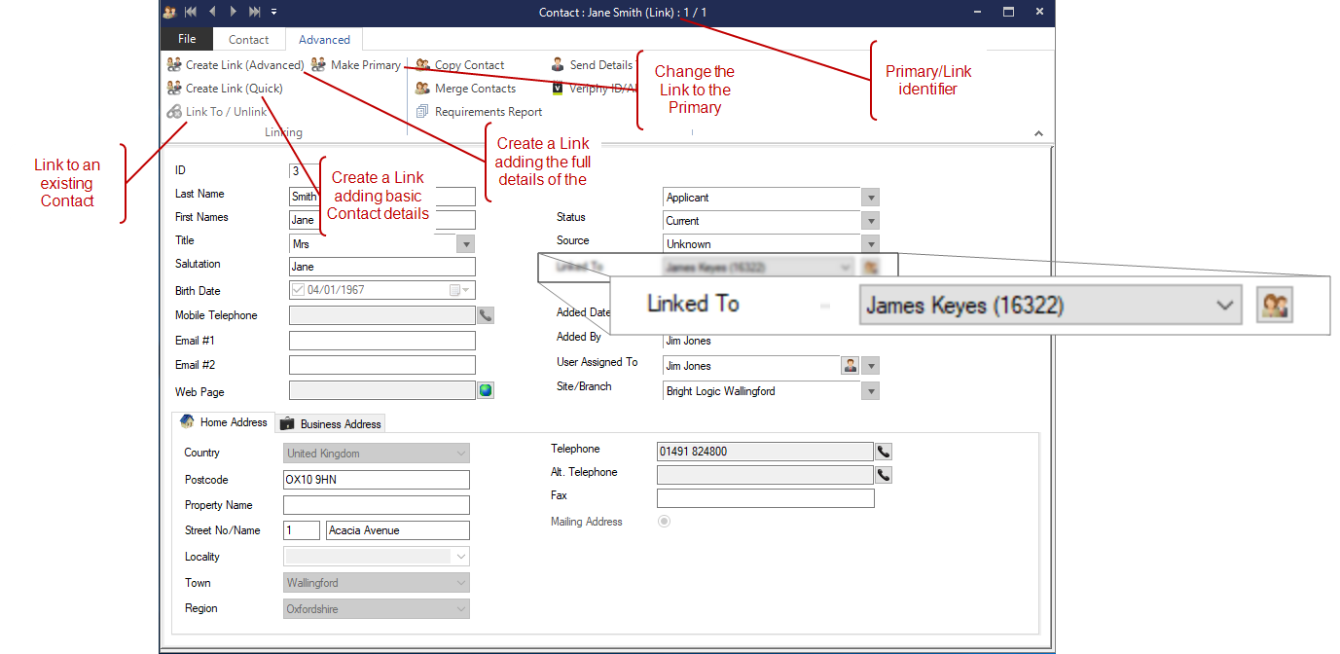Click the Telephone dial icon for 01491 824800

click(x=883, y=452)
